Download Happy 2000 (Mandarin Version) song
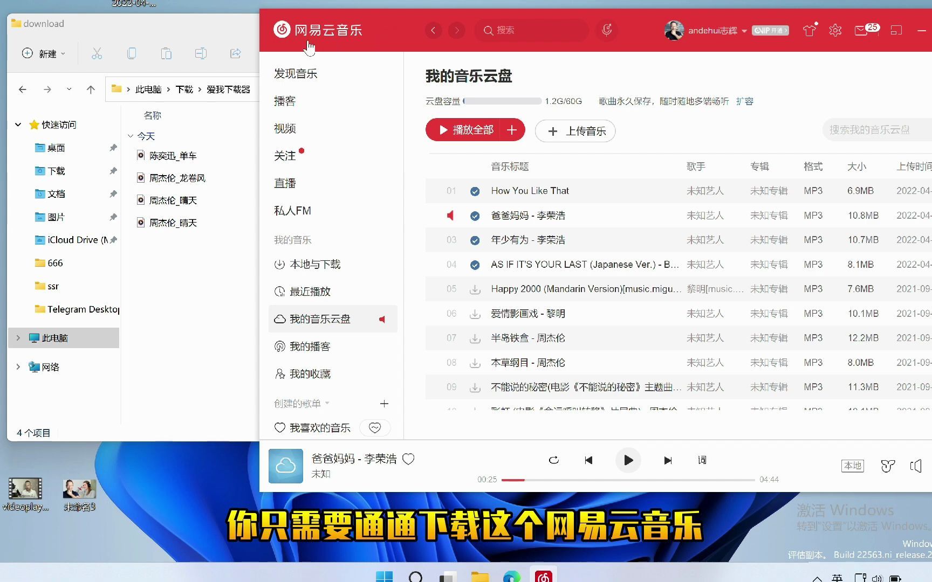Viewport: 932px width, 582px height. click(x=475, y=289)
